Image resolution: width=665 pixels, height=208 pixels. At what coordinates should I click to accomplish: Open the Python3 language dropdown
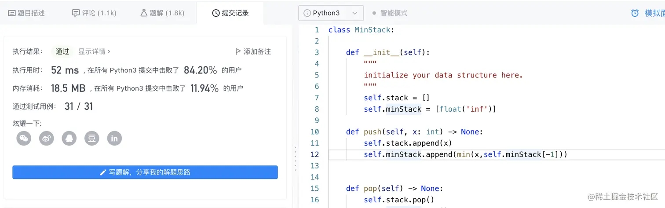coord(331,13)
